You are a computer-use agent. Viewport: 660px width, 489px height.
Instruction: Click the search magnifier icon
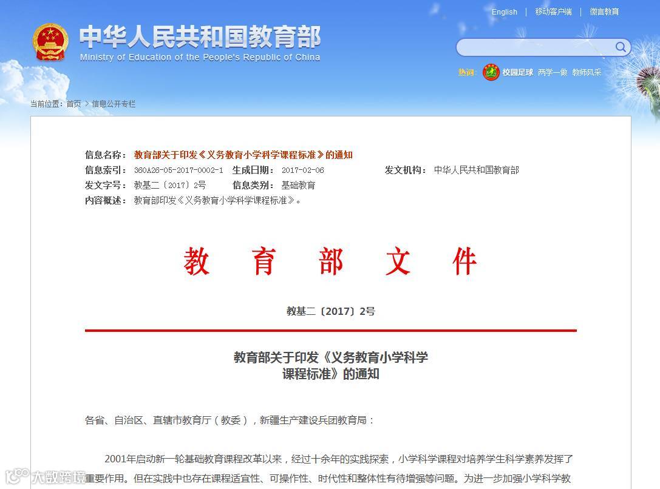click(x=621, y=47)
